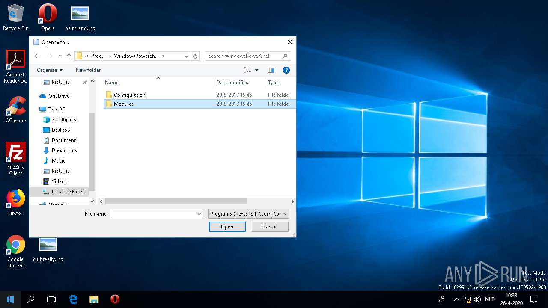
Task: Select the Modules folder
Action: 200,104
